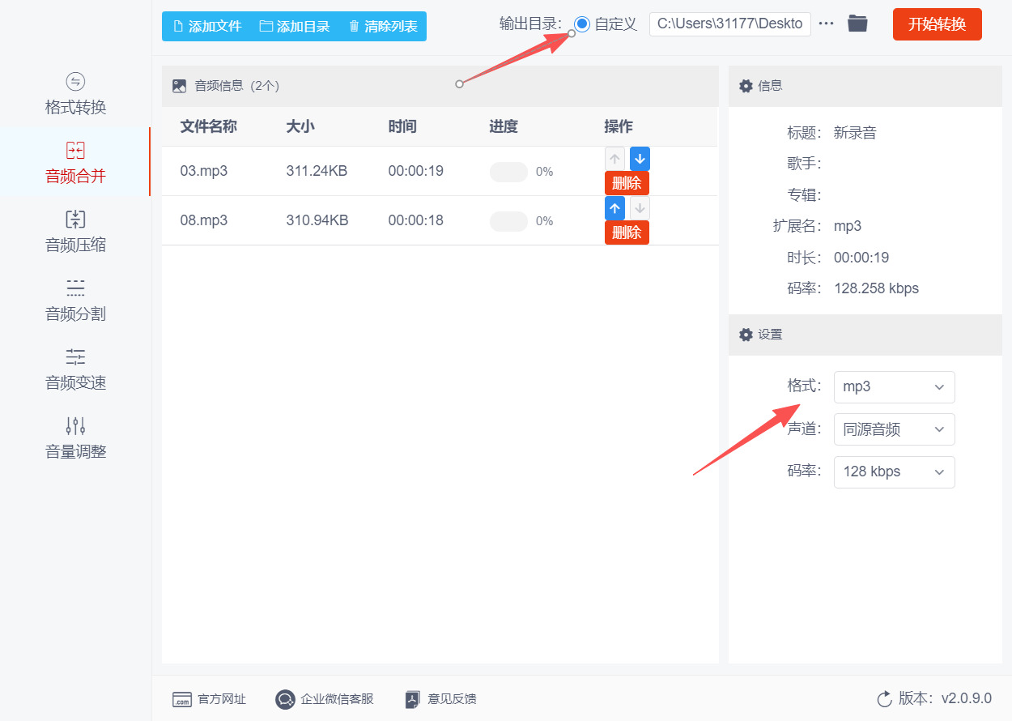Click the 128.258 kbps bitrate value
Image resolution: width=1012 pixels, height=721 pixels.
pos(876,288)
